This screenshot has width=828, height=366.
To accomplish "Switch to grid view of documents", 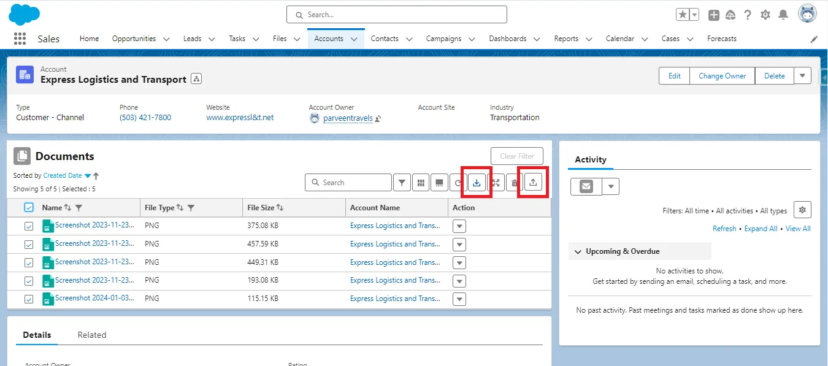I will point(421,182).
